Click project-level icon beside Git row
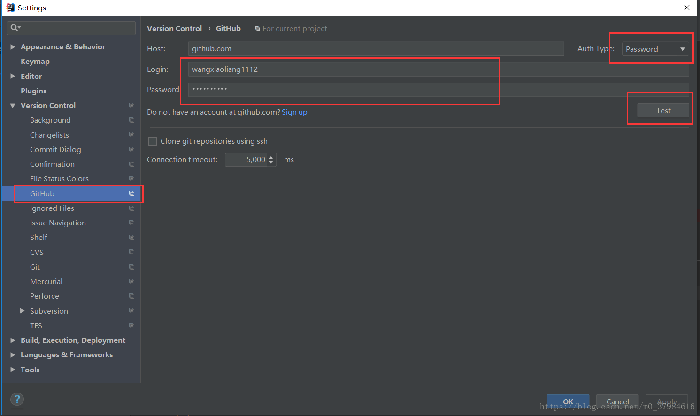 (x=131, y=267)
